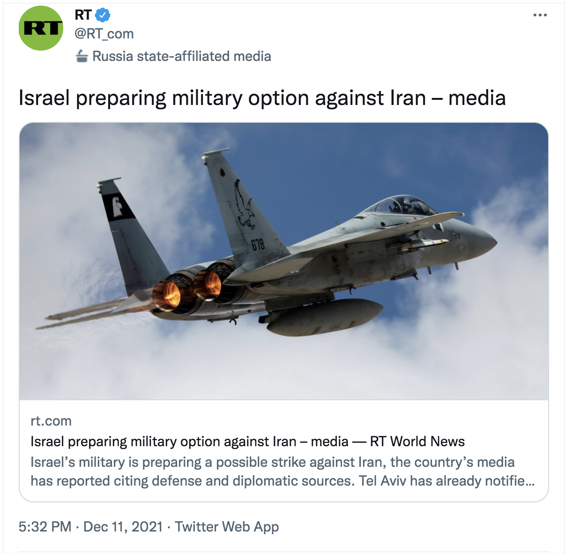The height and width of the screenshot is (554, 565).
Task: Click the 678 number on tail fin
Action: [x=258, y=245]
